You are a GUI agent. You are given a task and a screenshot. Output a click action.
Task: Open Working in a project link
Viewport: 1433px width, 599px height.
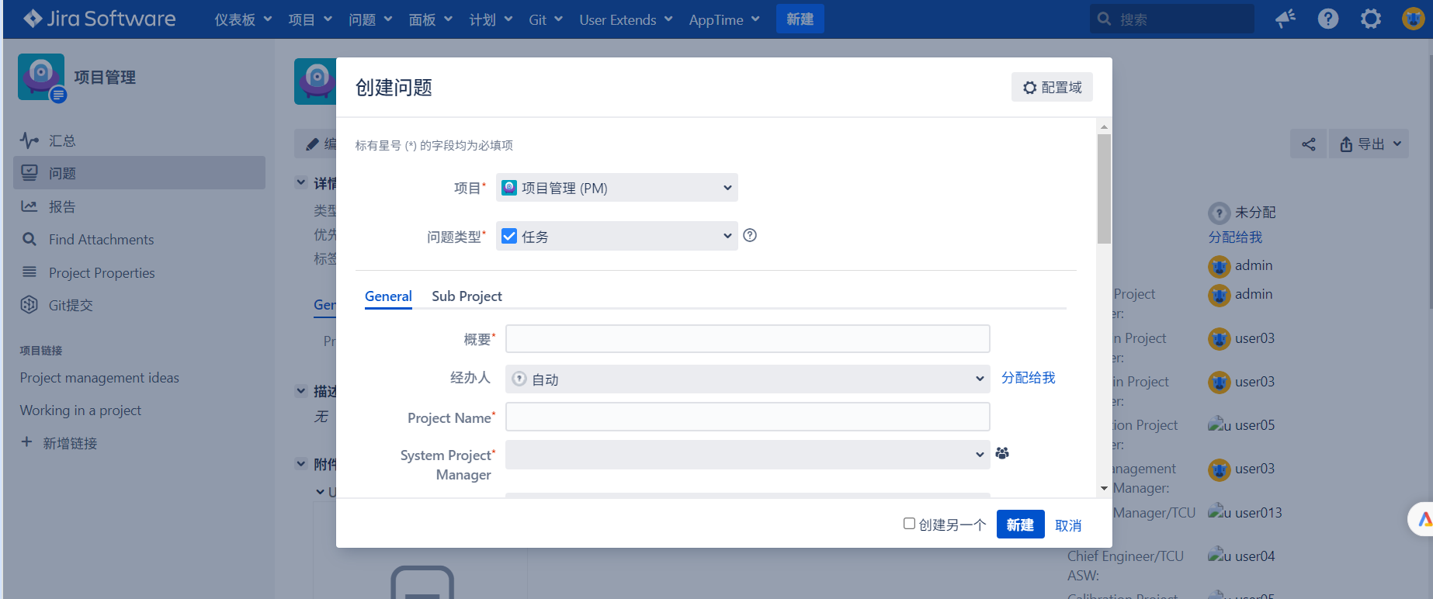[x=81, y=410]
